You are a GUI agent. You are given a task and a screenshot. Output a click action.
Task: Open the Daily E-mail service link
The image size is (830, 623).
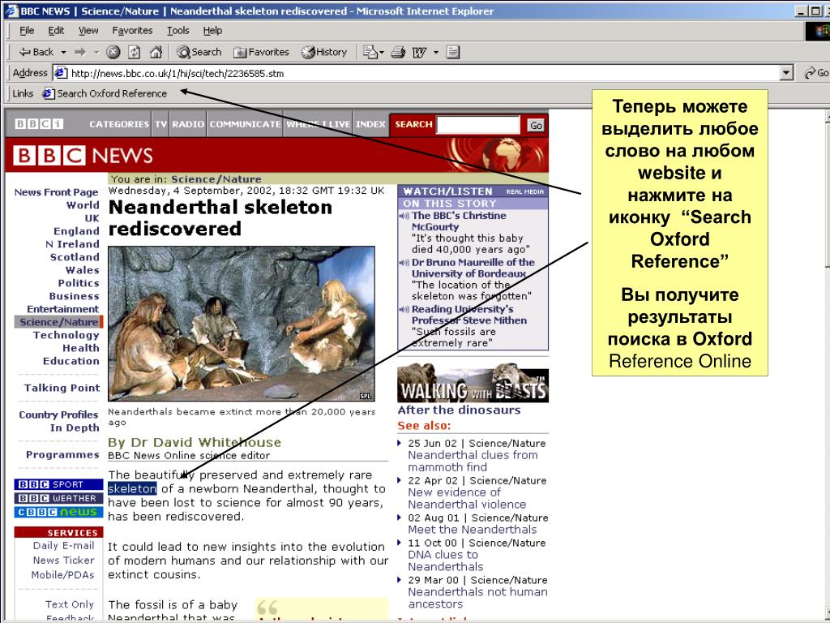click(x=63, y=546)
